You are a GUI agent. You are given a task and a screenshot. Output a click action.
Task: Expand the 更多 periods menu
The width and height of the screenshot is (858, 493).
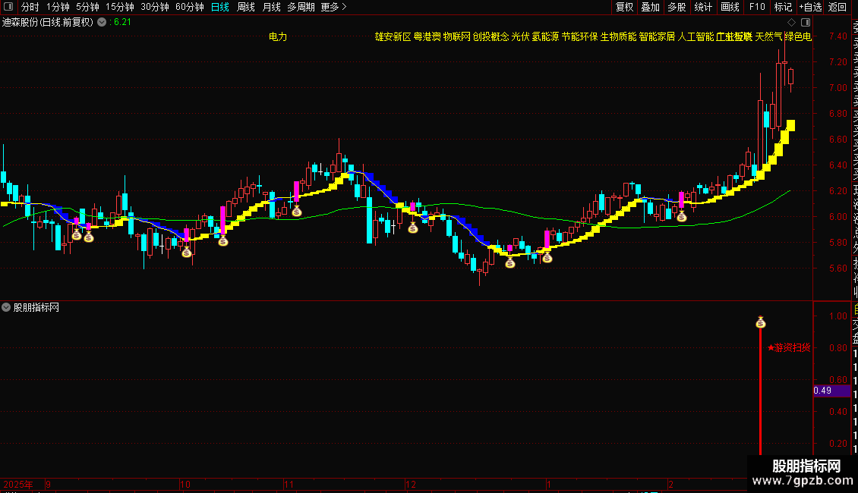tap(333, 7)
